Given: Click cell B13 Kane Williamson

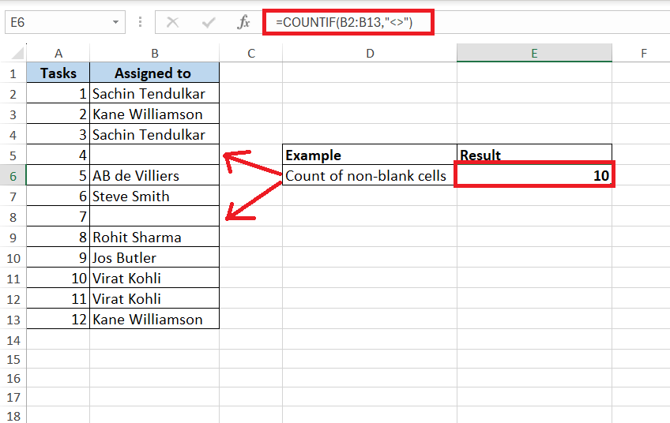Looking at the screenshot, I should pos(155,319).
